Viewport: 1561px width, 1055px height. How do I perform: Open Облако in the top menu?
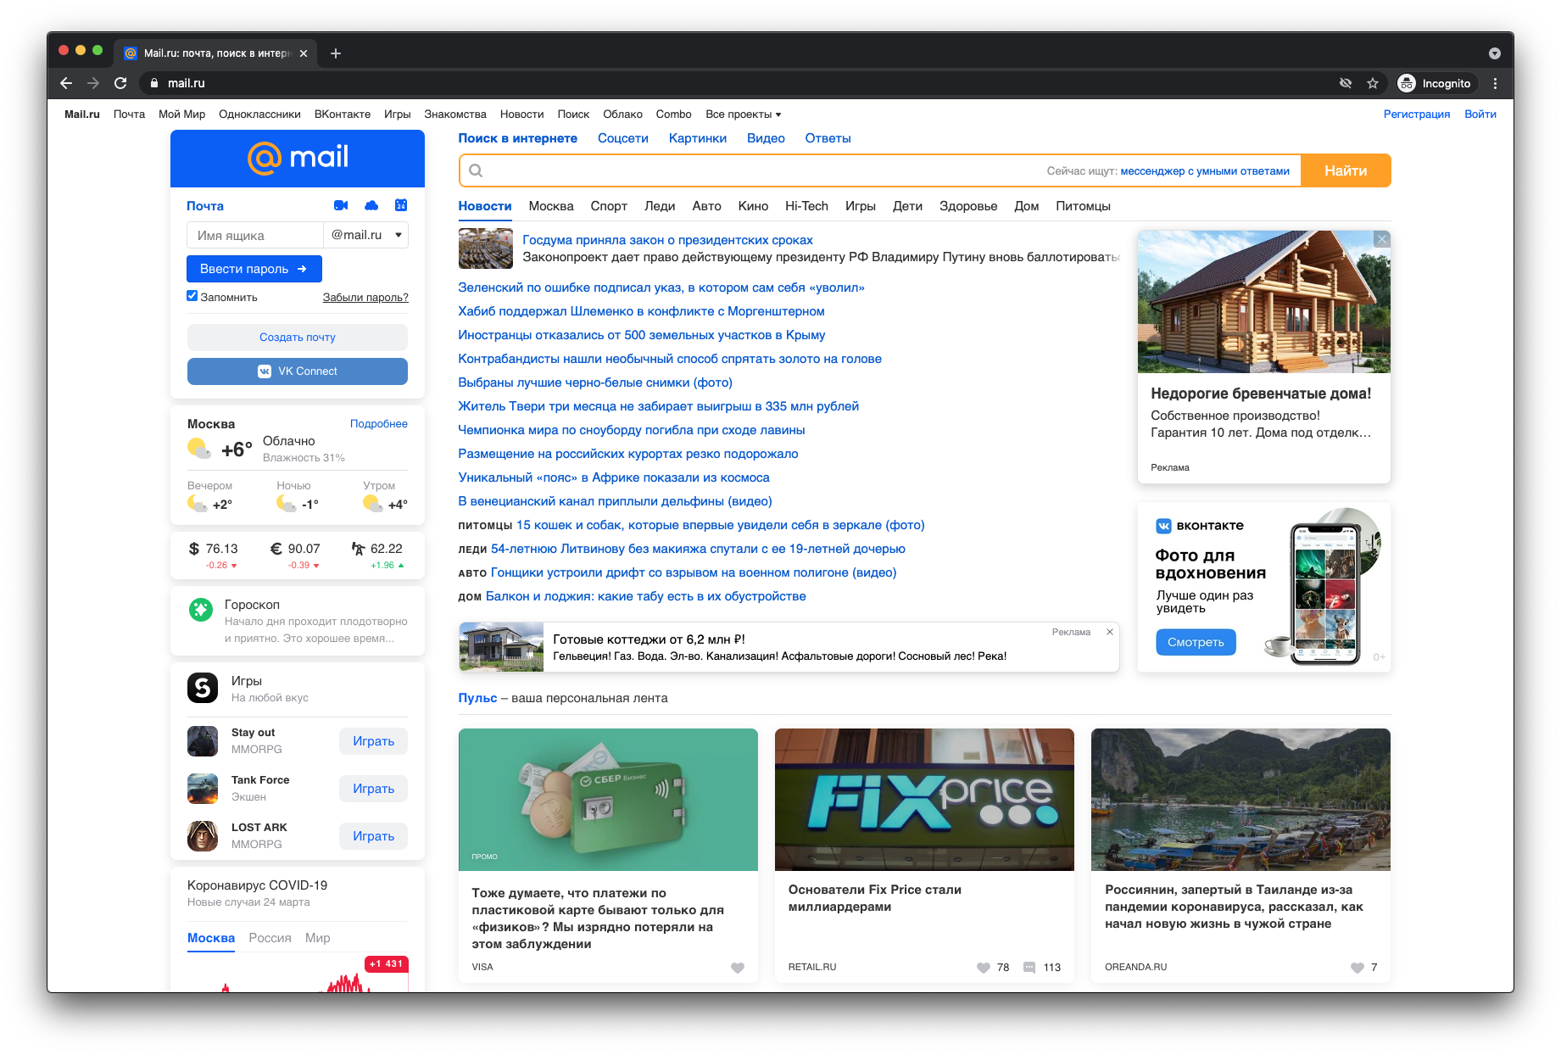[622, 114]
